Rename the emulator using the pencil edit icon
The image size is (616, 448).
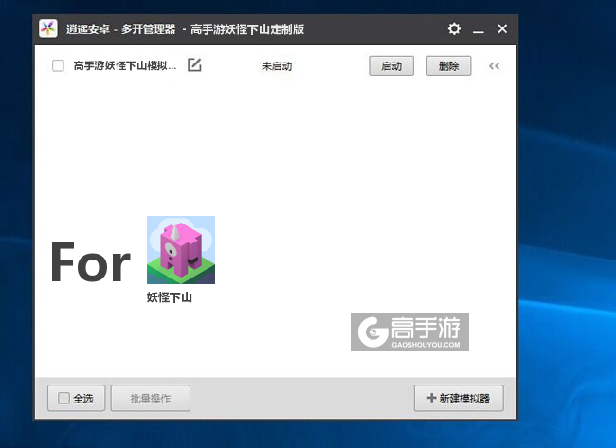tap(194, 65)
